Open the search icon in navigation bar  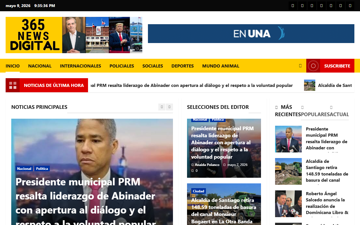(x=300, y=66)
